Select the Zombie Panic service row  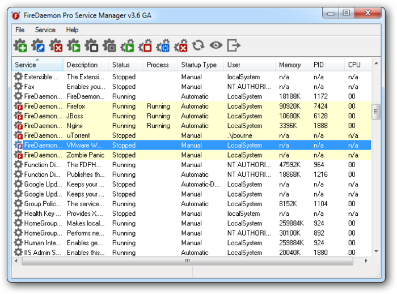pyautogui.click(x=85, y=155)
